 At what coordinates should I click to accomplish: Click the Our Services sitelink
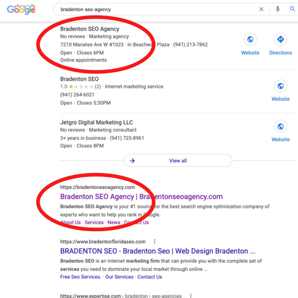119,277
